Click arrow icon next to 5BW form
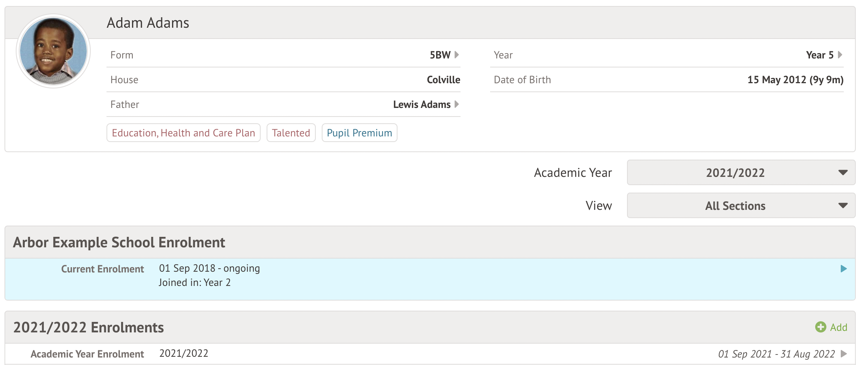This screenshot has width=858, height=365. point(457,55)
